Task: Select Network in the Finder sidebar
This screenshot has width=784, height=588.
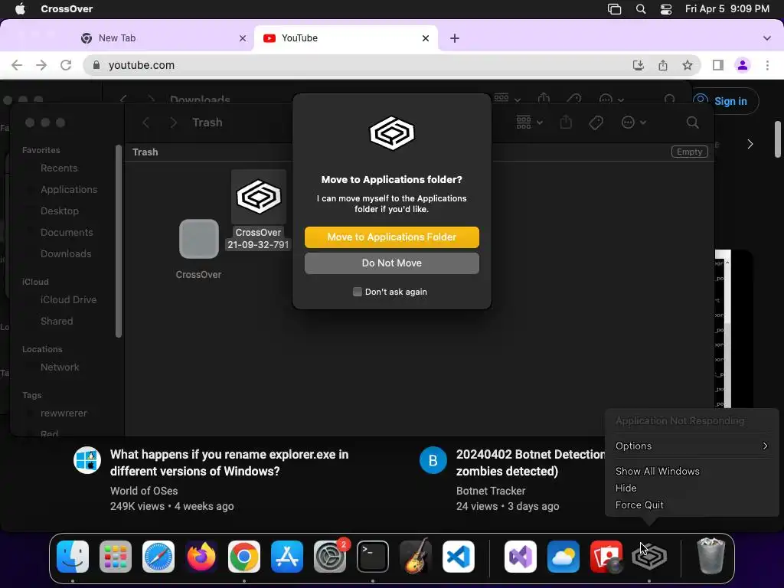Action: 60,367
